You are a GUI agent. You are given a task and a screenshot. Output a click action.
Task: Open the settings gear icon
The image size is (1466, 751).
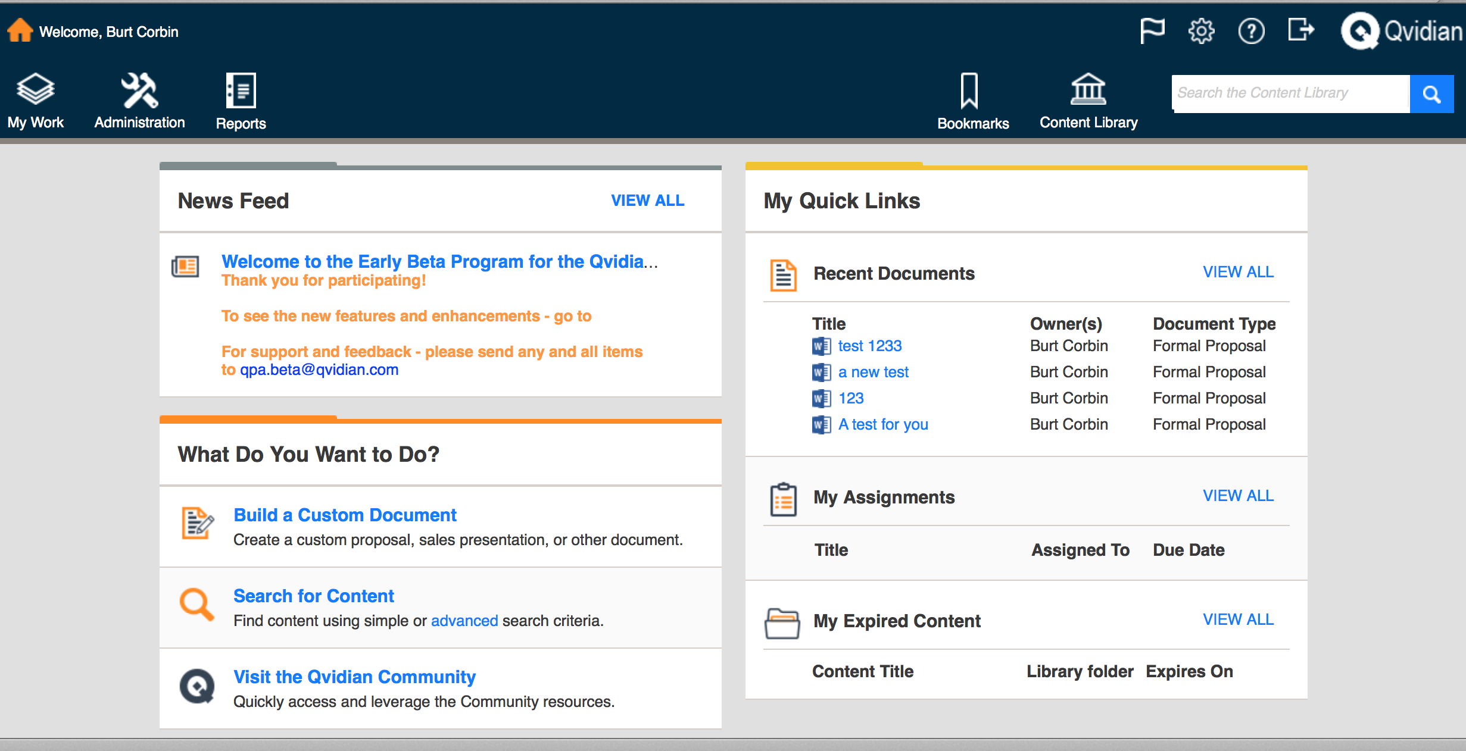point(1201,31)
